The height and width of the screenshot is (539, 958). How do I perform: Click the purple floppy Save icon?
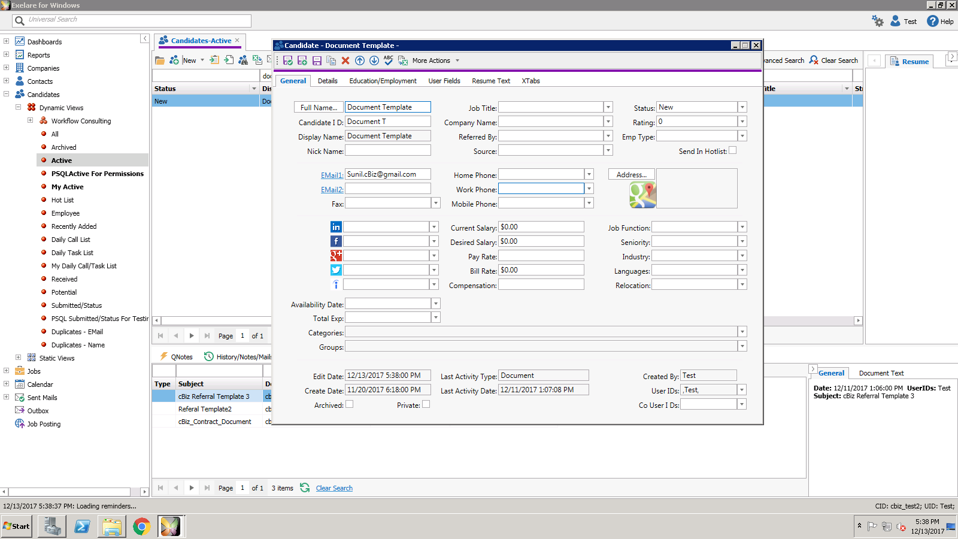click(317, 60)
